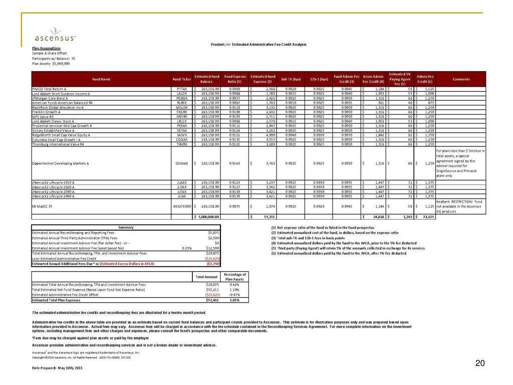Click the '23,625' admin fee credit total
The image size is (513, 385).
tap(425, 217)
